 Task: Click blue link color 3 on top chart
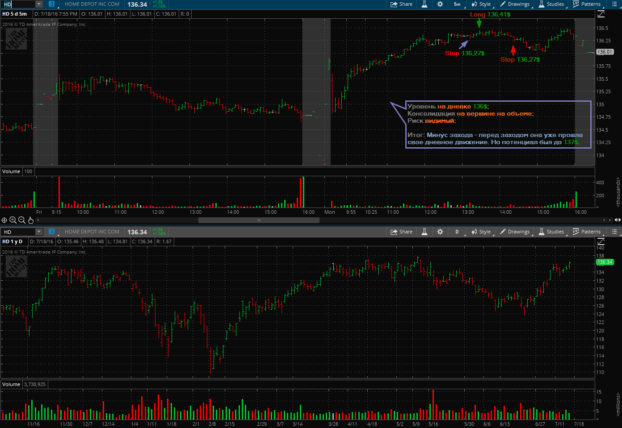pos(52,4)
